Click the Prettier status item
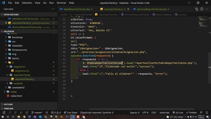The width and height of the screenshot is (211, 119). [191, 112]
